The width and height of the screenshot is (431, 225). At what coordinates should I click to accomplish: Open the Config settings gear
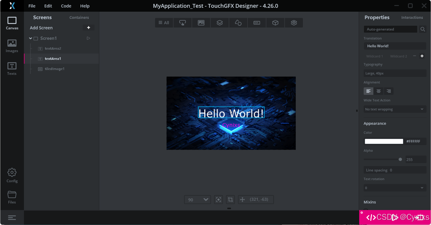[x=12, y=175]
